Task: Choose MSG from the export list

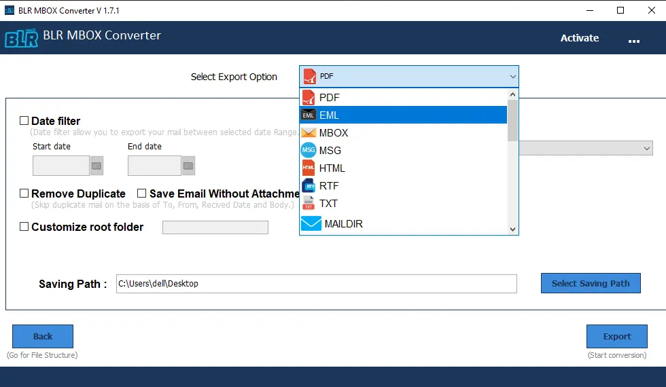Action: click(404, 150)
